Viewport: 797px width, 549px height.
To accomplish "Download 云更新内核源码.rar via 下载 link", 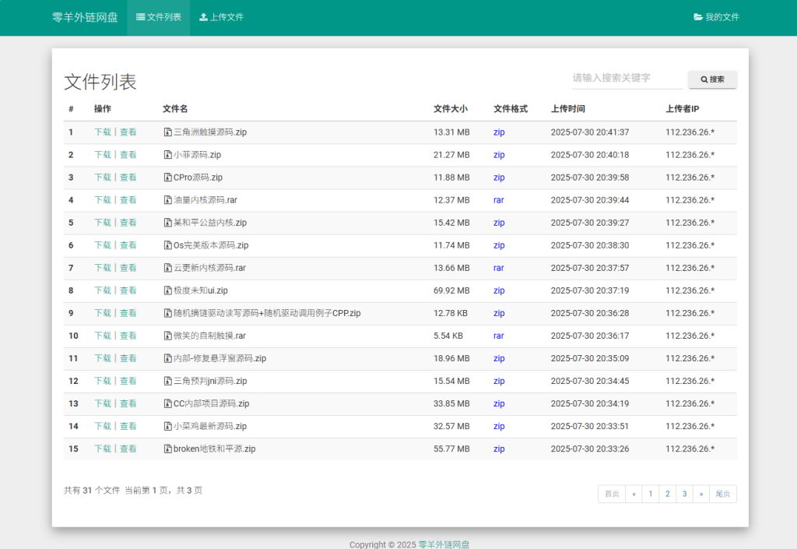I will tap(103, 268).
